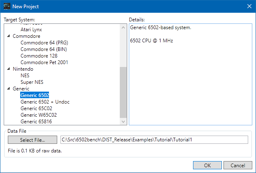Screen dimensions: 256x173
Task: Choose Commodore 64 (BIN)
Action: point(44,49)
